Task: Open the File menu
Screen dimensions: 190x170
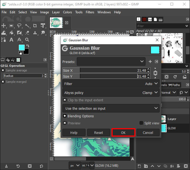Action: click(x=4, y=12)
